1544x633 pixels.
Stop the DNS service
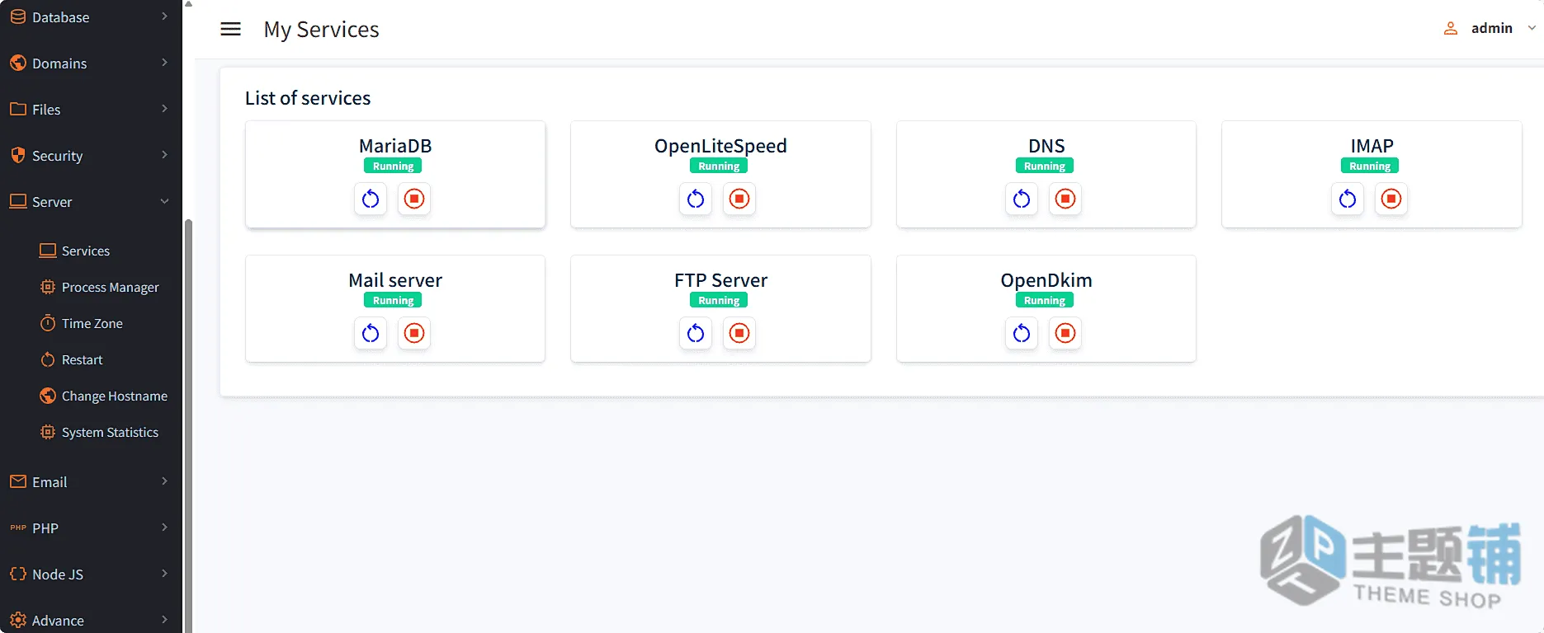(x=1065, y=199)
